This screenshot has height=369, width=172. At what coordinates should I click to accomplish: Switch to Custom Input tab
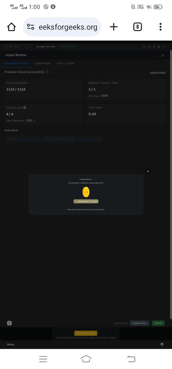[42, 63]
